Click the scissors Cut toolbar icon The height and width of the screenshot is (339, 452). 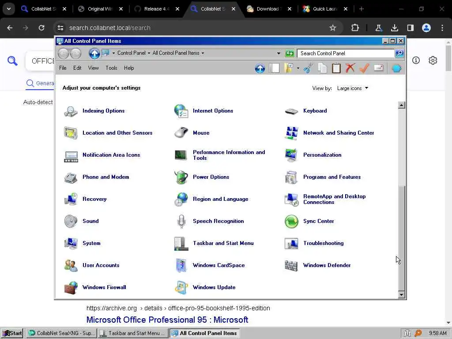pos(308,68)
